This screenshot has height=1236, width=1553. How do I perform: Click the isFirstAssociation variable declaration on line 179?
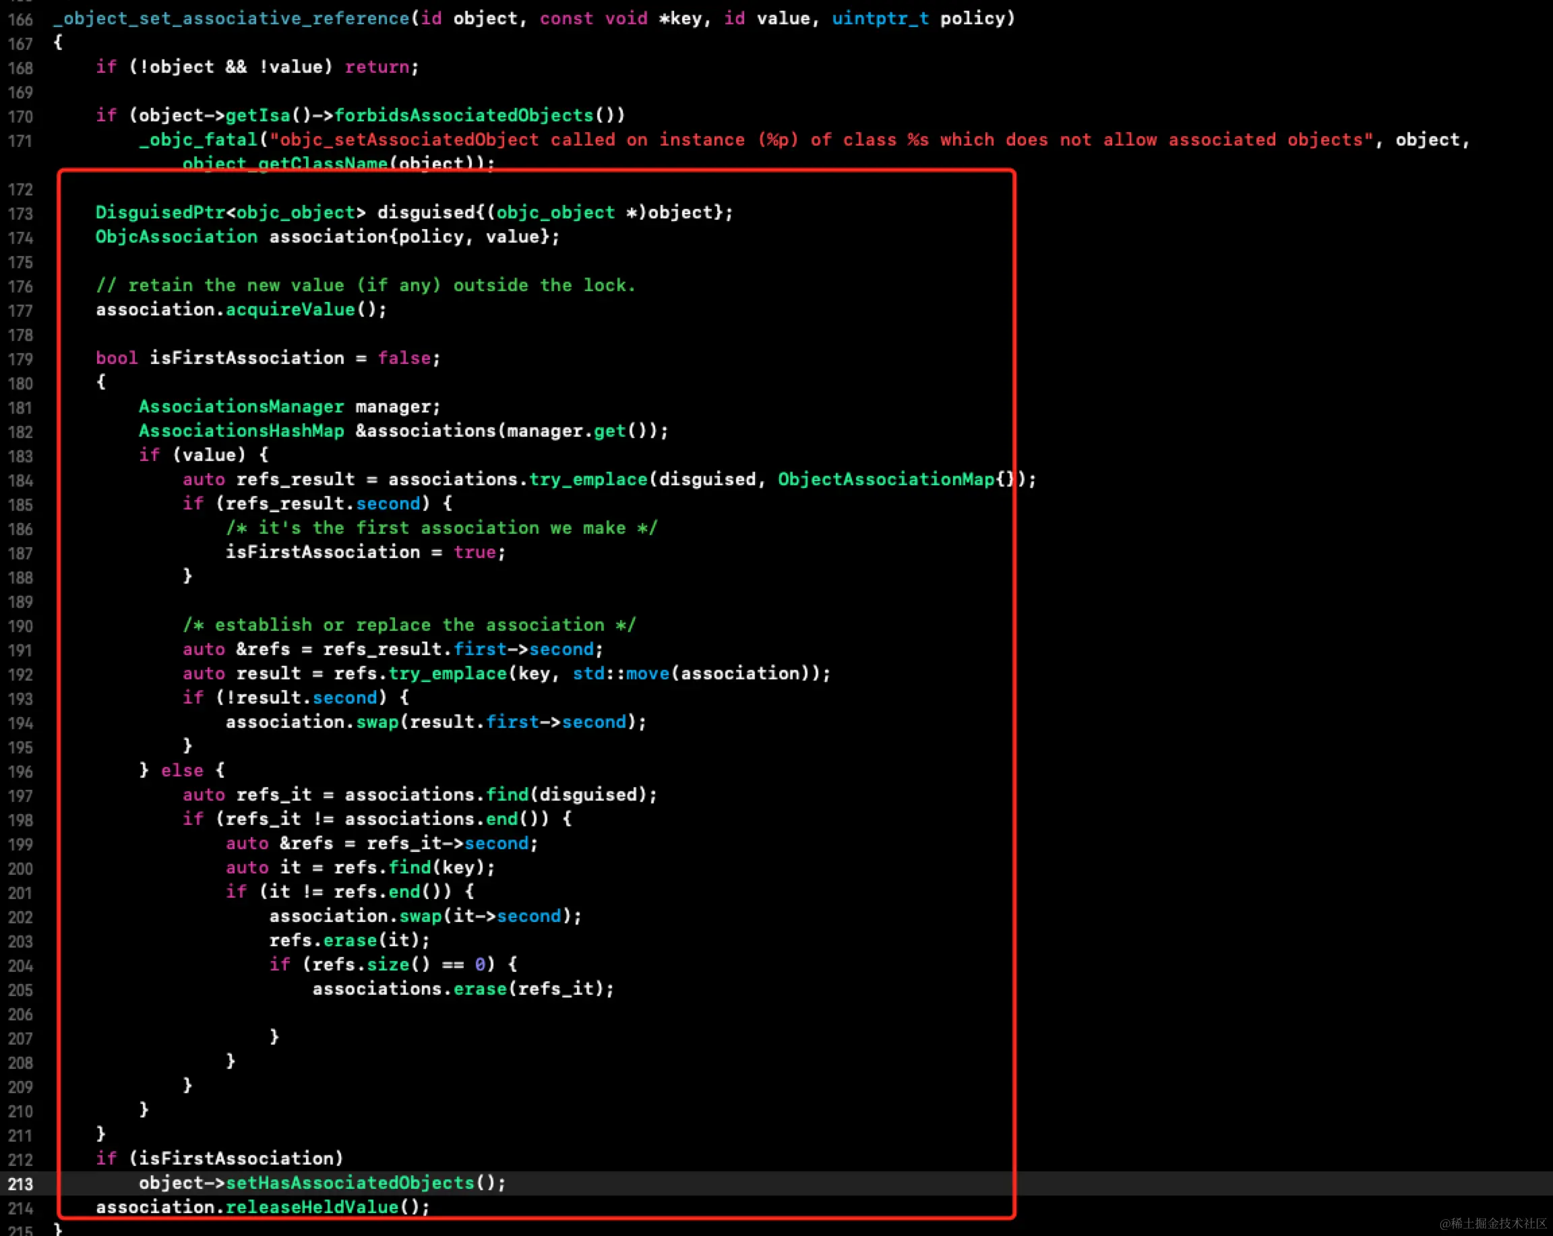[246, 358]
